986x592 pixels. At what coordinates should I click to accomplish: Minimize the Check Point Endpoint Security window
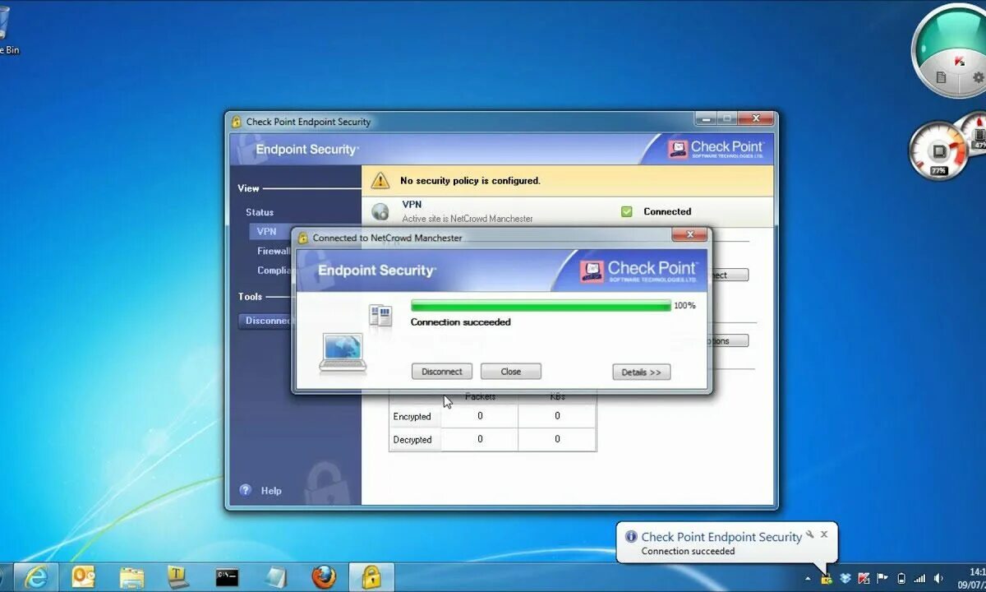706,119
